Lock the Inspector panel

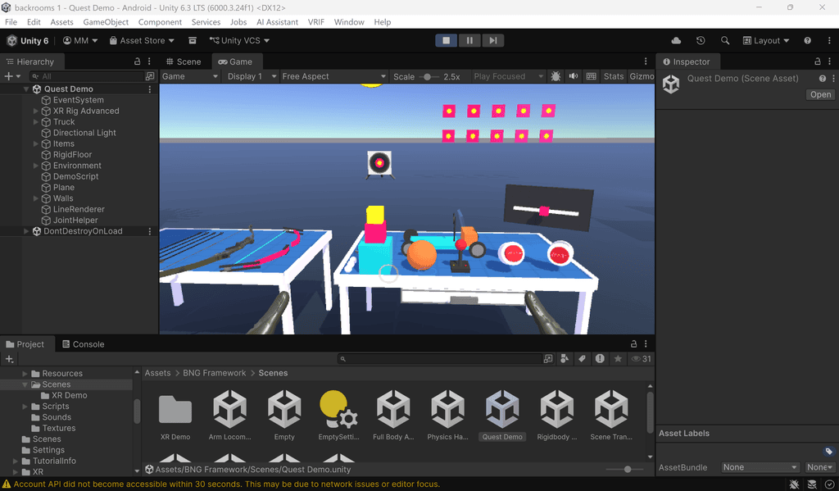pyautogui.click(x=817, y=61)
